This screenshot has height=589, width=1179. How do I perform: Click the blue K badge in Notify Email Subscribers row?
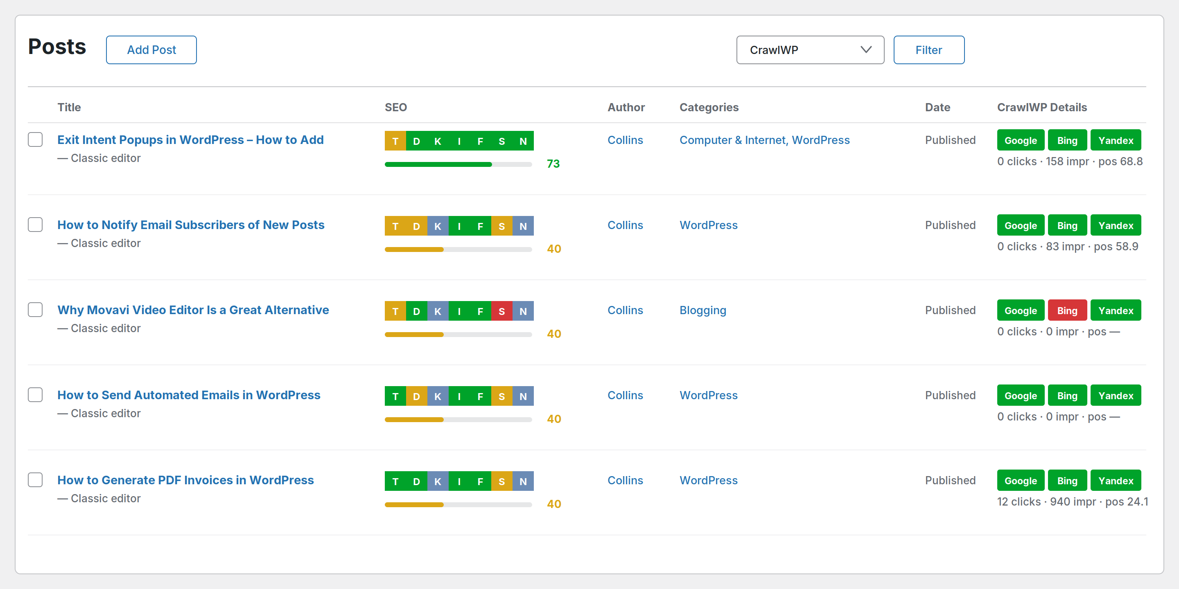click(x=438, y=226)
